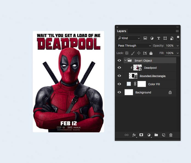This screenshot has width=191, height=163.
Task: Collapse the Smart Object group
Action: [125, 60]
